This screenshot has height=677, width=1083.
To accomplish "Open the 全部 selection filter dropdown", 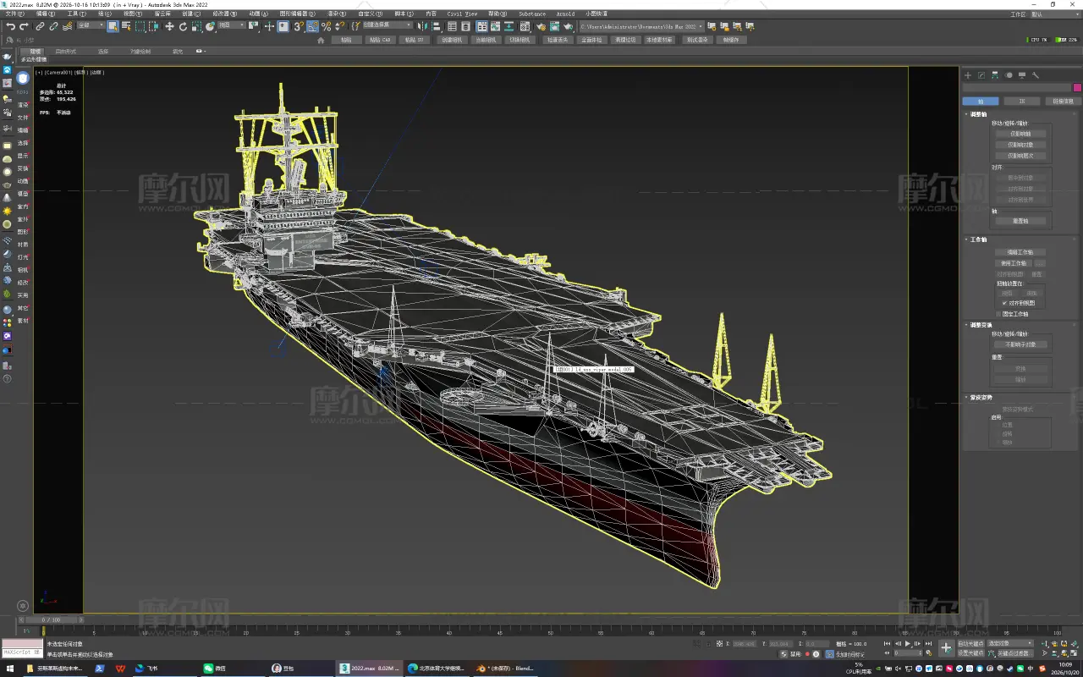I will point(91,25).
